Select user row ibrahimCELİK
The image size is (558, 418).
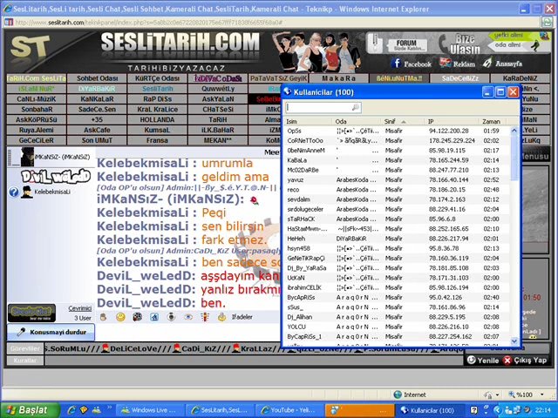click(x=398, y=287)
